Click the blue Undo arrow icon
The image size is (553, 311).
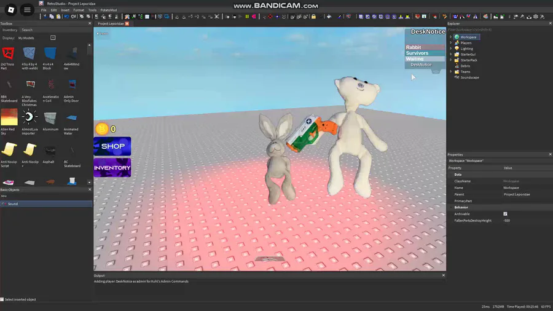[66, 17]
